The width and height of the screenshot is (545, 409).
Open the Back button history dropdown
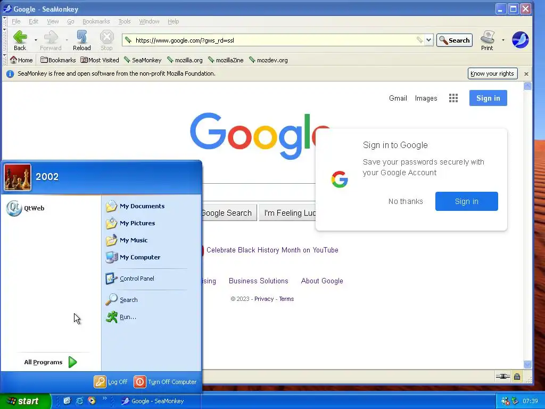[x=36, y=40]
